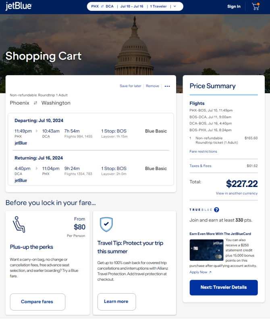Screen dimensions: 270x319
Task: Click 1 Traveler in the search bar
Action: coord(158,6)
